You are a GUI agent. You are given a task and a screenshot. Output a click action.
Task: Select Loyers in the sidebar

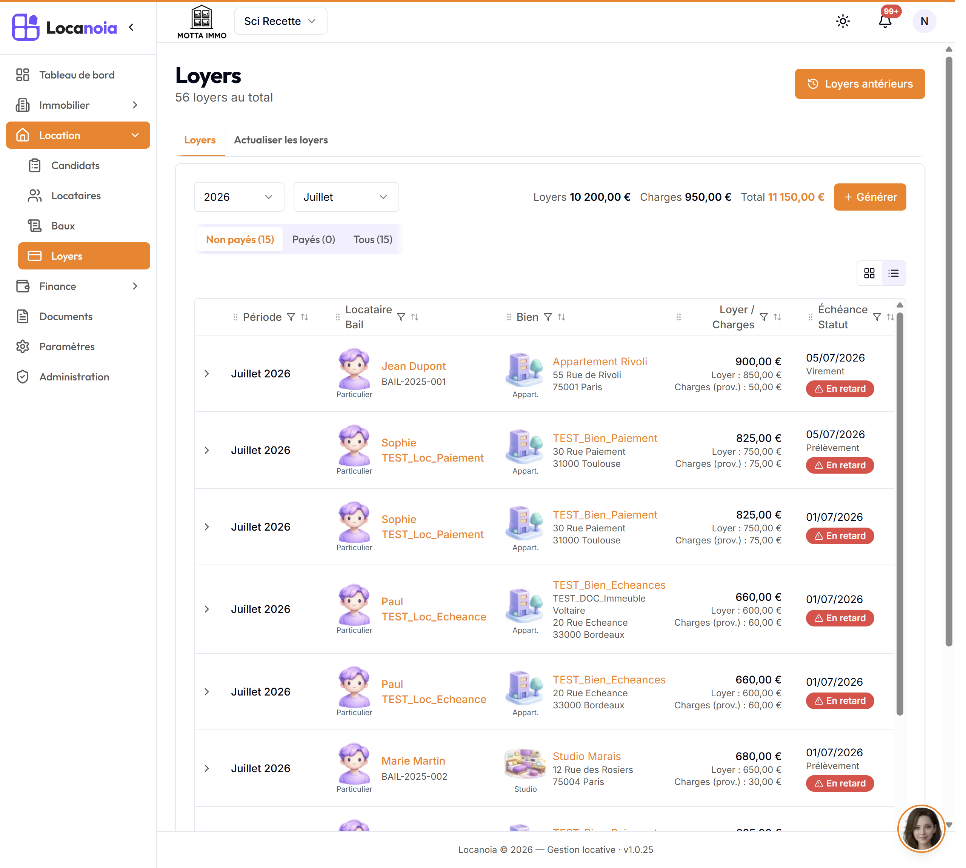pos(84,256)
